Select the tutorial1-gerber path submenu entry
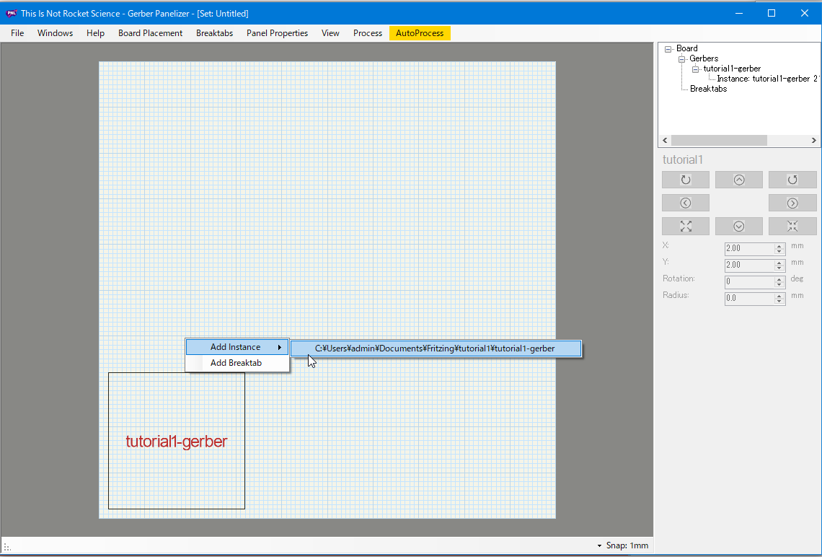This screenshot has width=822, height=557. click(x=436, y=348)
